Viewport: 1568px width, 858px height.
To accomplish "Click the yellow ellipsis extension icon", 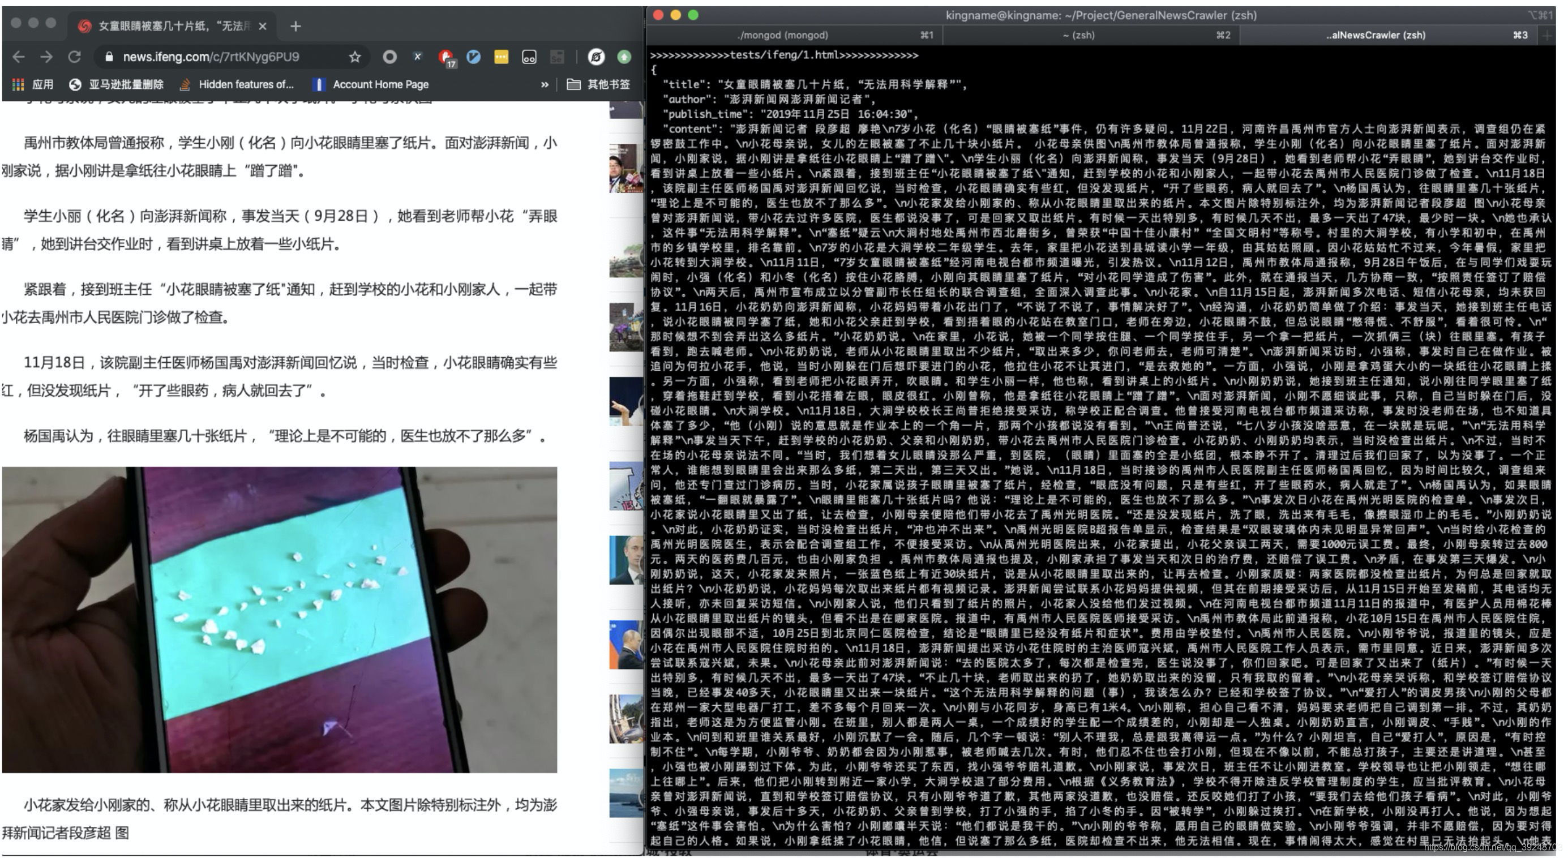I will tap(501, 57).
